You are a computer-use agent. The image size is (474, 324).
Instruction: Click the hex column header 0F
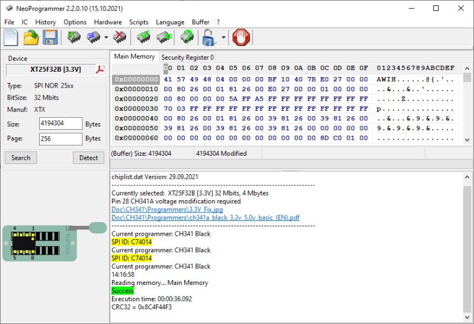click(x=364, y=68)
